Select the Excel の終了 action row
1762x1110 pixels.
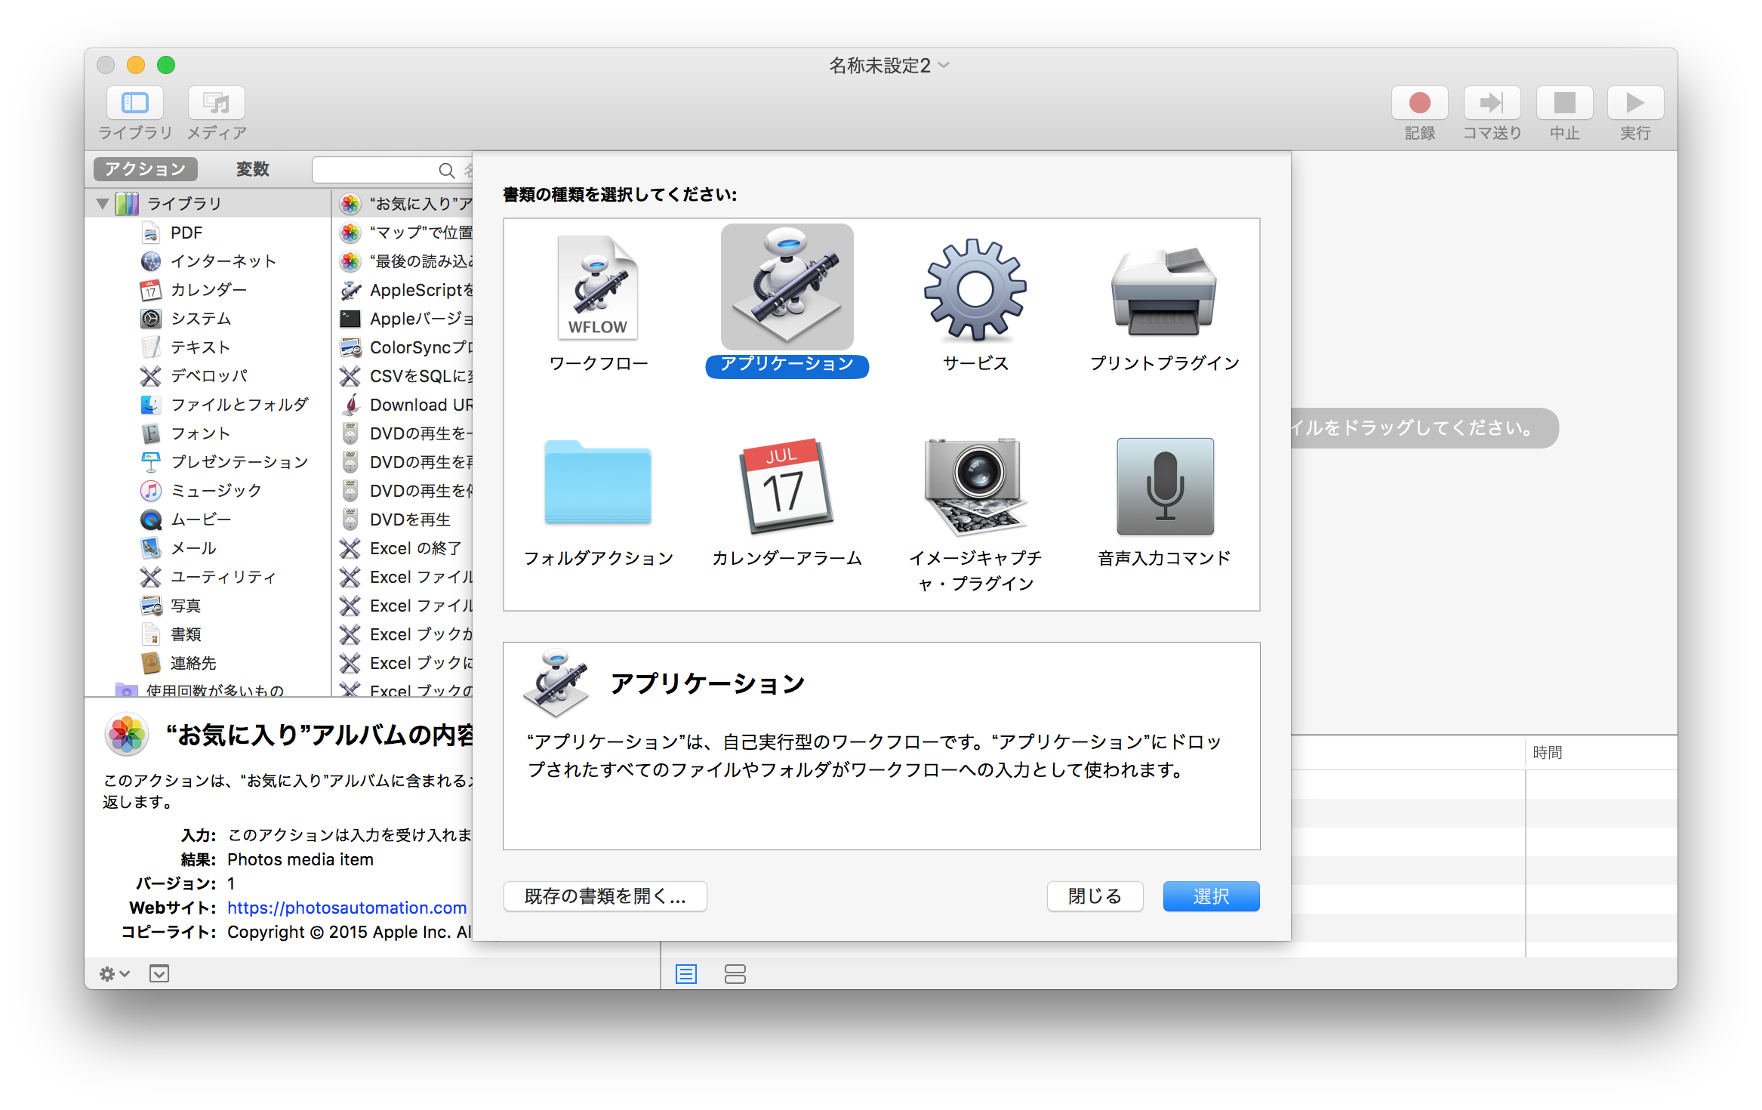(x=404, y=548)
